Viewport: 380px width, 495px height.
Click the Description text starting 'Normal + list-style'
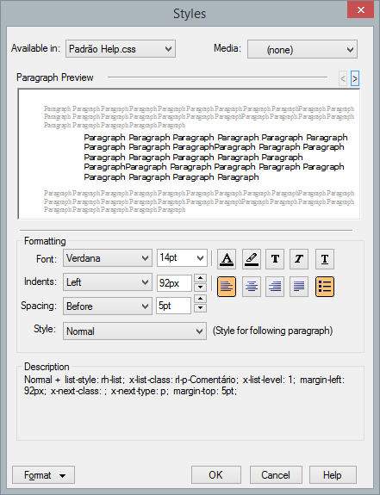[184, 385]
